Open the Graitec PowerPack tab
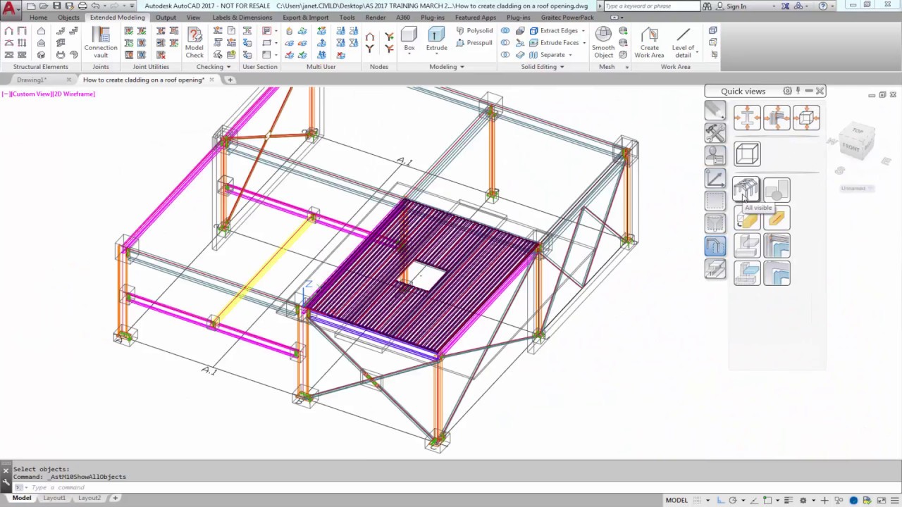The image size is (902, 507). [x=567, y=18]
